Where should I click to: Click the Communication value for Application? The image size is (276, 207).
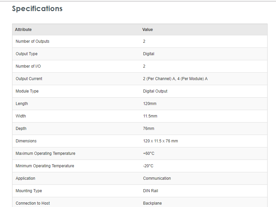point(157,178)
